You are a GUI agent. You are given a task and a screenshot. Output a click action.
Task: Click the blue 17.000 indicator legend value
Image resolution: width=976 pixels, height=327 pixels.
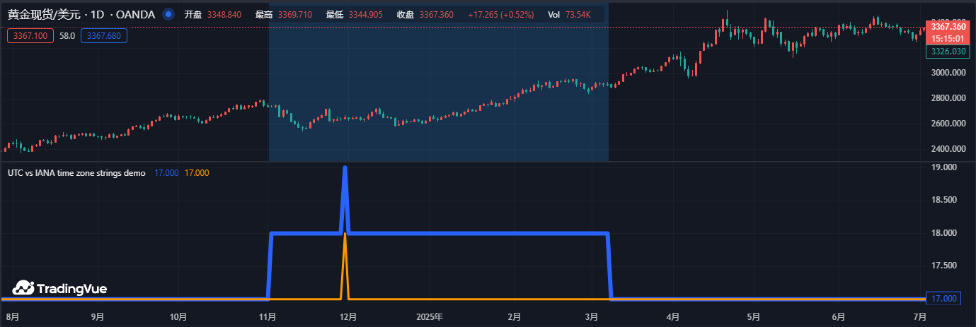(166, 173)
